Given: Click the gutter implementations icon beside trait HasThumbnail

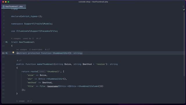Looking at the screenshot, I should tap(6, 42).
